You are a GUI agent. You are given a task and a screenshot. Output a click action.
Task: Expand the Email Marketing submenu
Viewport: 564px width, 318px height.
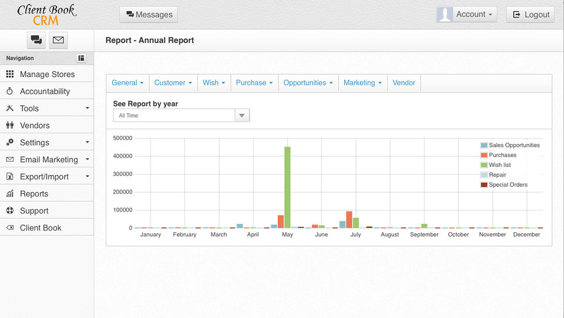tap(47, 159)
